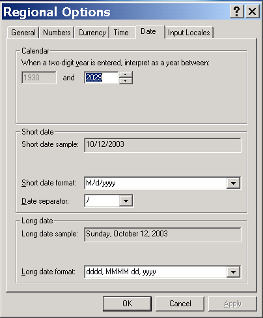Go to the Input Locales tab
263x318 pixels.
tap(189, 33)
